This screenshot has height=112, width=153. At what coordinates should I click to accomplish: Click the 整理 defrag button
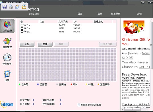coord(45,44)
